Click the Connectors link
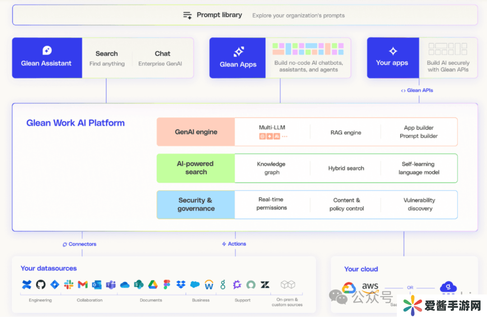Viewport: 487px width, 317px height. coord(79,244)
